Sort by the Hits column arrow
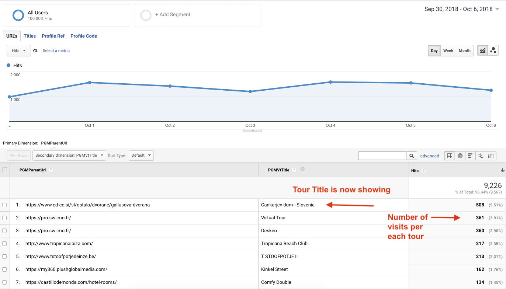This screenshot has height=289, width=506. click(x=502, y=170)
